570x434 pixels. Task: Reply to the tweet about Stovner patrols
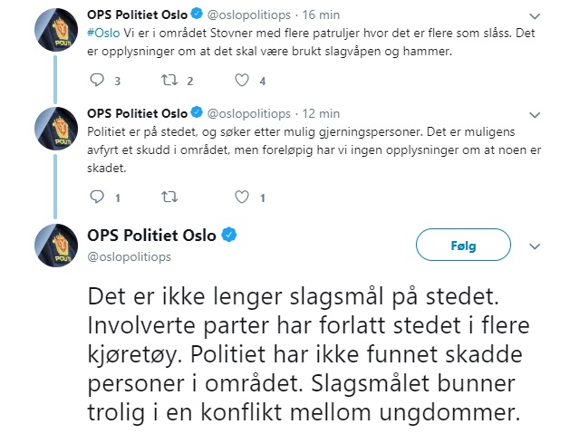coord(99,81)
